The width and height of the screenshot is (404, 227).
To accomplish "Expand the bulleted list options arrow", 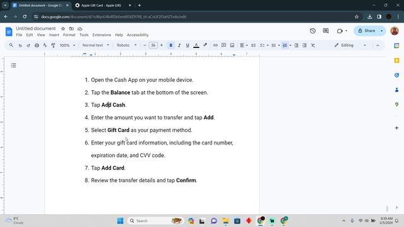I will click(279, 45).
